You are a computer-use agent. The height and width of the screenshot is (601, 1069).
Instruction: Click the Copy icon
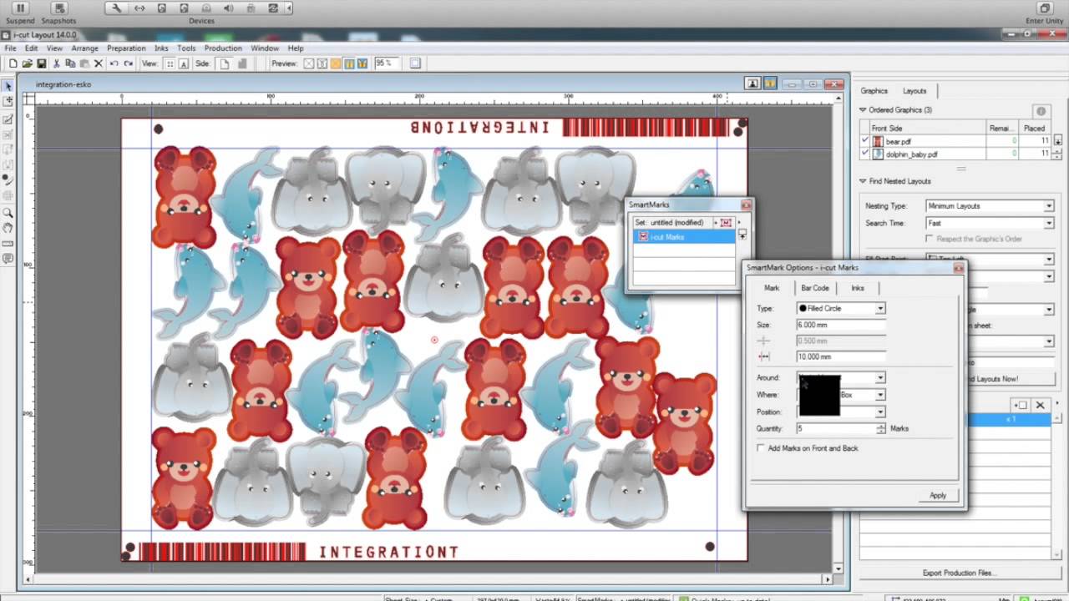click(x=69, y=63)
